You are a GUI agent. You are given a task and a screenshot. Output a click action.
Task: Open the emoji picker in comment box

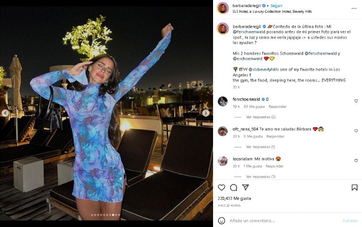(222, 220)
